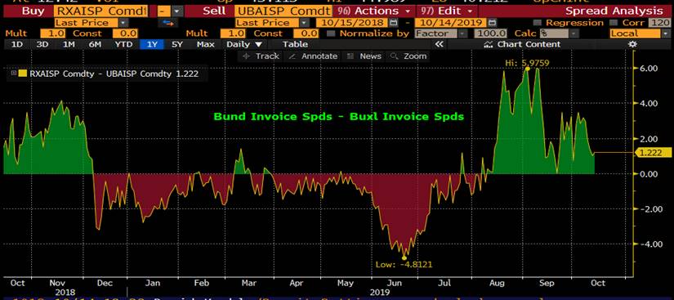This screenshot has width=674, height=300.
Task: Open the Daily periodicity dropdown
Action: click(244, 44)
